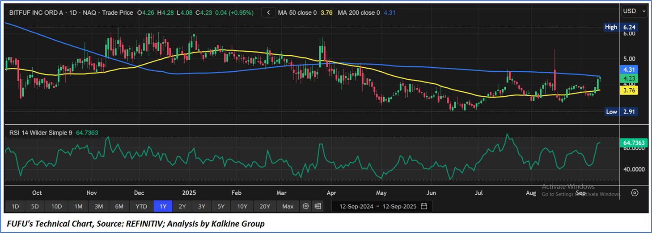Screen dimensions: 652x233
Task: Click the High 6.24 price marker
Action: [619, 27]
